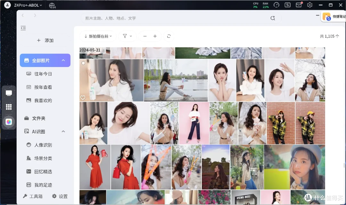
Task: Open 回忆精选 memory highlights
Action: coord(43,171)
